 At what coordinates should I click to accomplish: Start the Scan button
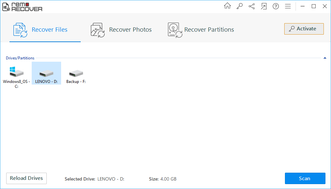pos(305,179)
